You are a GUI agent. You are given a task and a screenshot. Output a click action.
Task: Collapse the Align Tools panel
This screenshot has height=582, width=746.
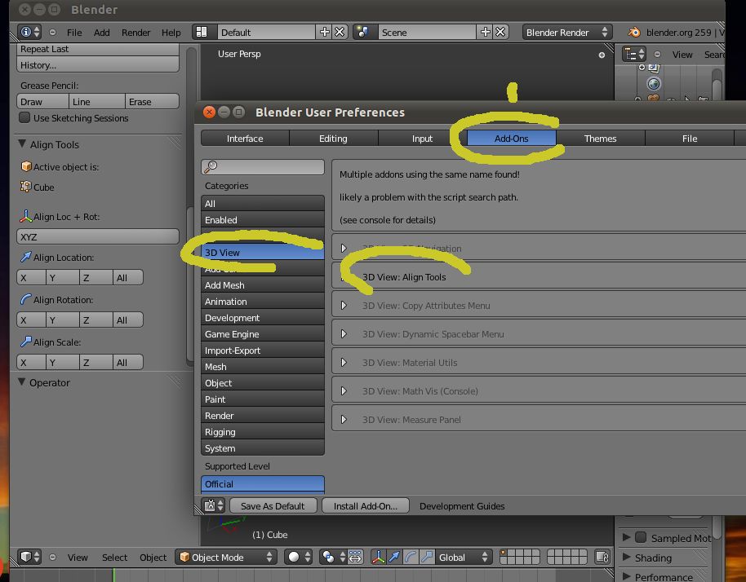22,143
